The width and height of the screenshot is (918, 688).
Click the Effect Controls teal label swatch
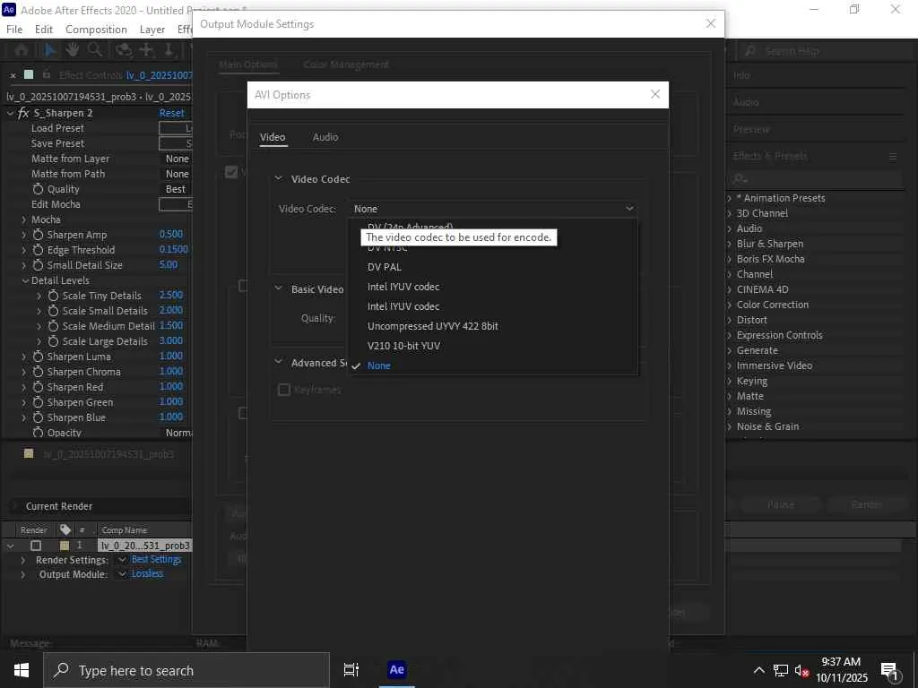click(28, 74)
